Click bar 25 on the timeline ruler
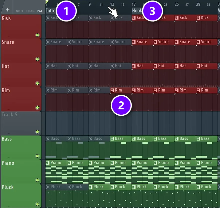The image size is (220, 208). 177,4
